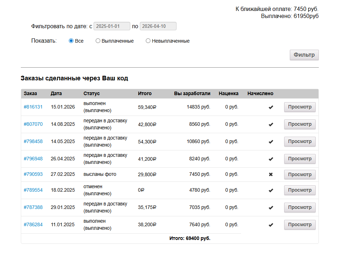The image size is (346, 253).
Task: Open the end date field 2026-04-10
Action: (158, 26)
